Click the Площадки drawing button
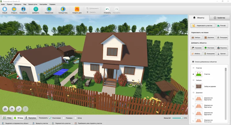This screenshot has height=125, width=231. pos(222,38)
